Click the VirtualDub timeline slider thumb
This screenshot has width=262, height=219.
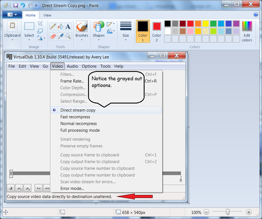[x=11, y=173]
